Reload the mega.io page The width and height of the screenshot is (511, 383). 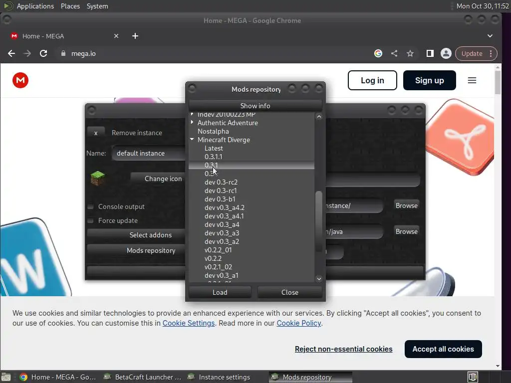click(43, 53)
